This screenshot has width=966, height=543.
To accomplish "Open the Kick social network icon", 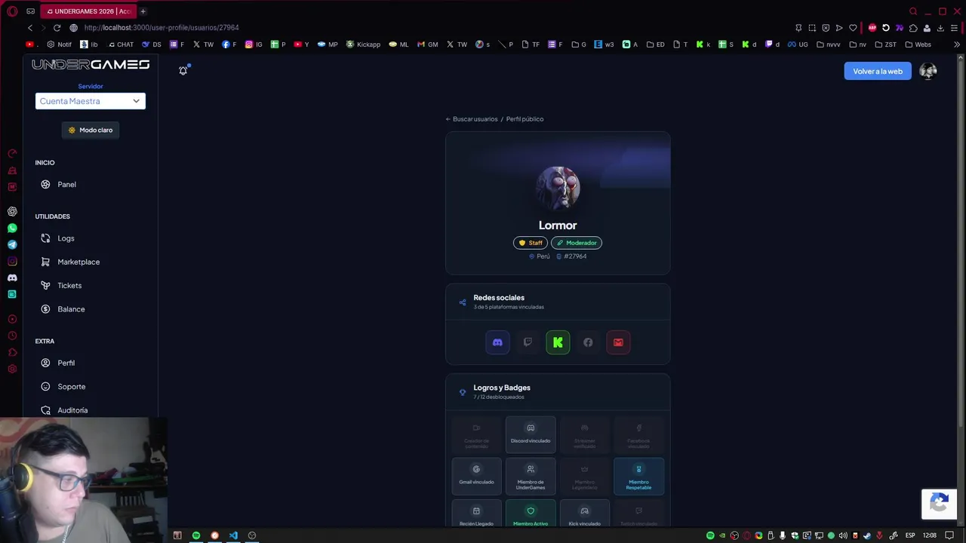I will [x=558, y=342].
